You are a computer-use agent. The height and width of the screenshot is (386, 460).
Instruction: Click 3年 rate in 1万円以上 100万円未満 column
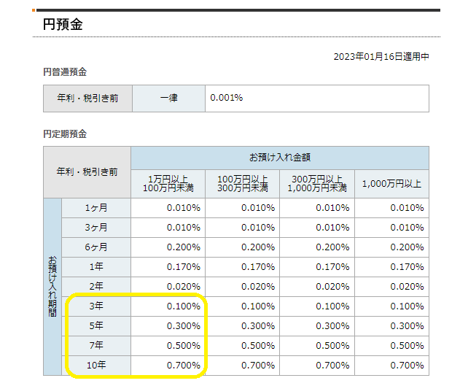[x=184, y=306]
